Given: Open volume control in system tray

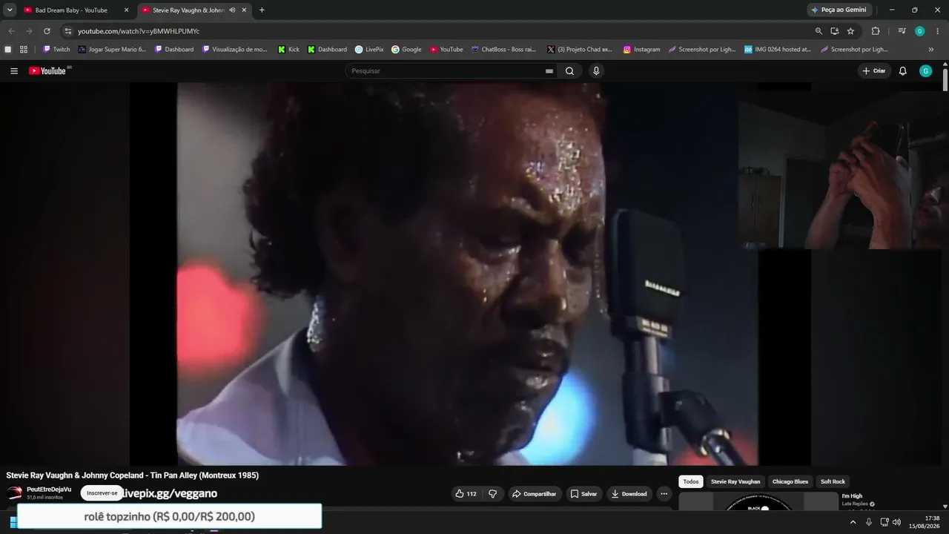Looking at the screenshot, I should (896, 522).
